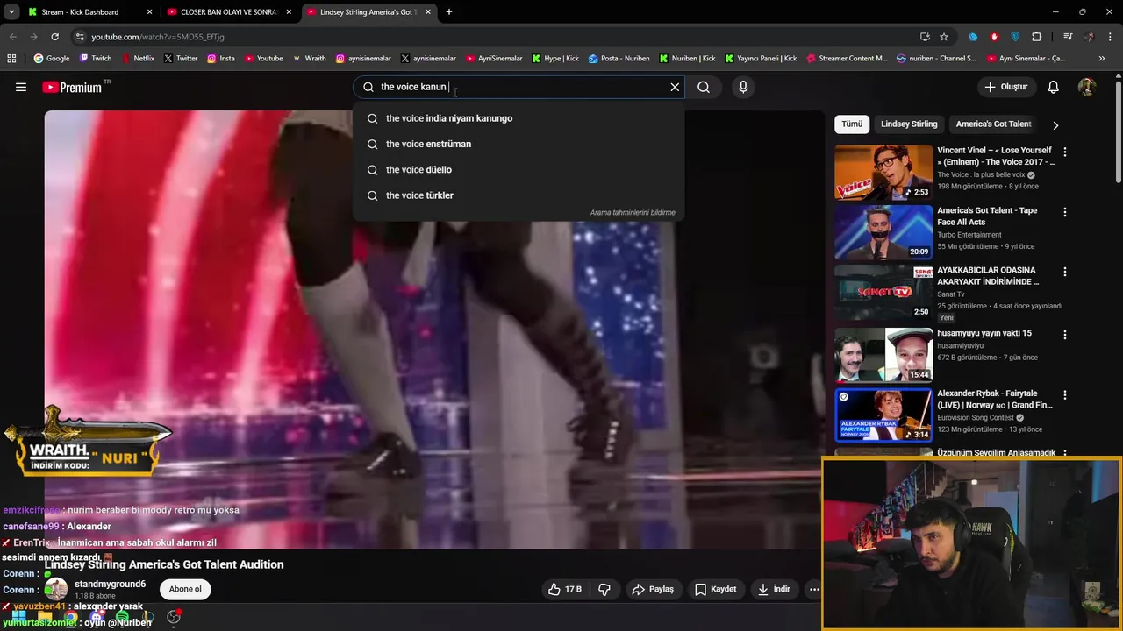Open Chrome extensions puzzle icon

point(1036,37)
